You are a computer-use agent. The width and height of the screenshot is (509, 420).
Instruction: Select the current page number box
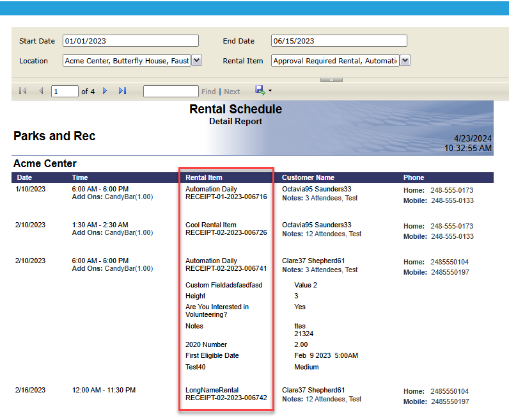pyautogui.click(x=65, y=92)
